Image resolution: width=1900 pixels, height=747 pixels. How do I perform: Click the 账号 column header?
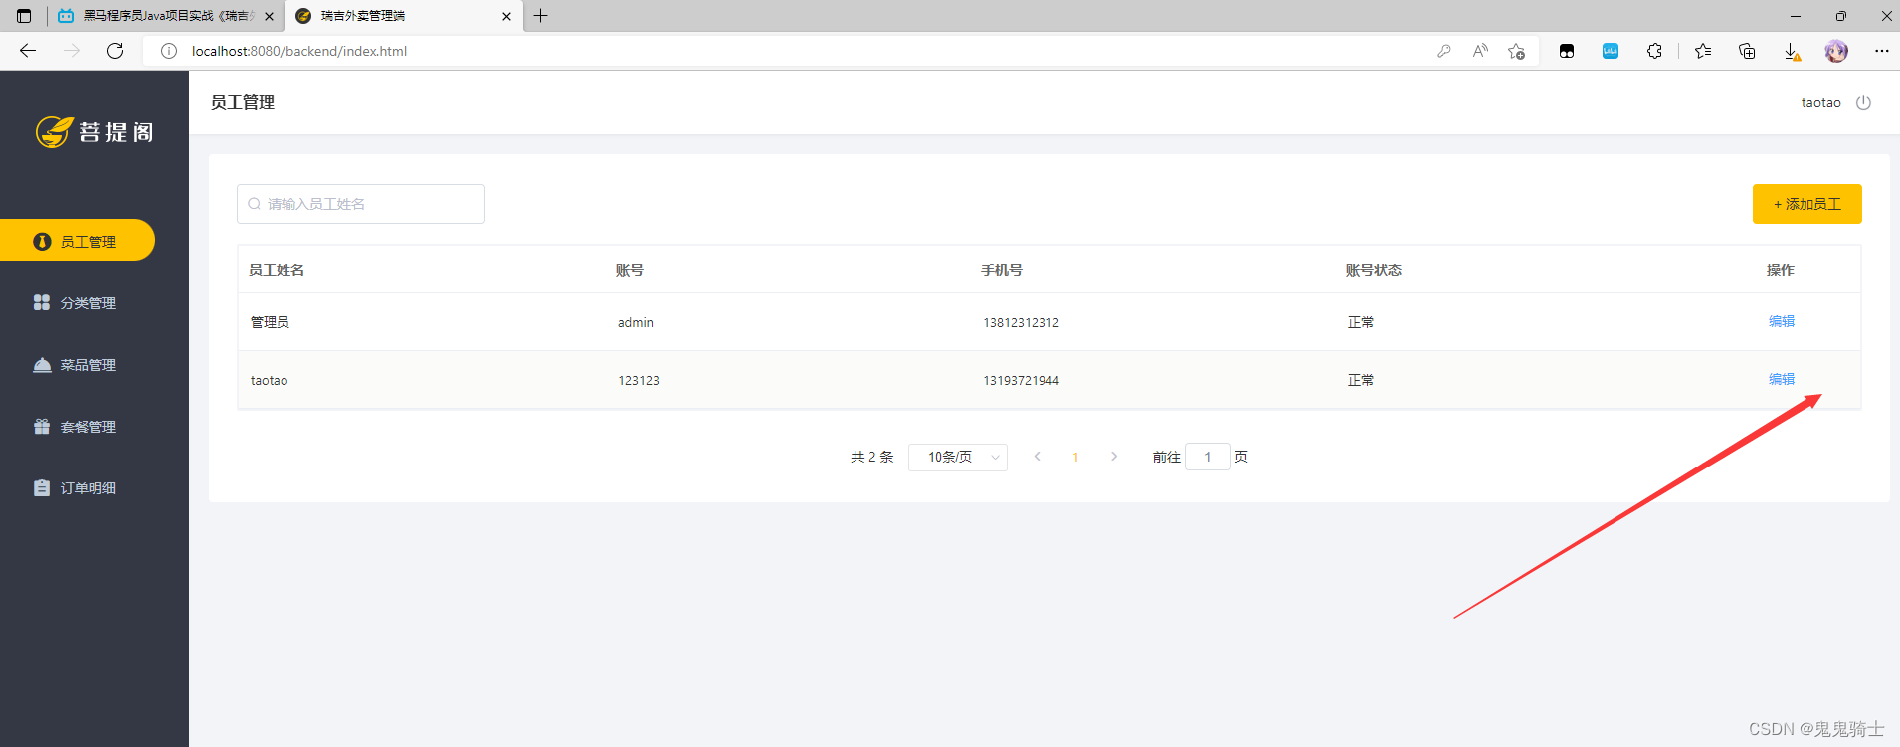click(630, 270)
